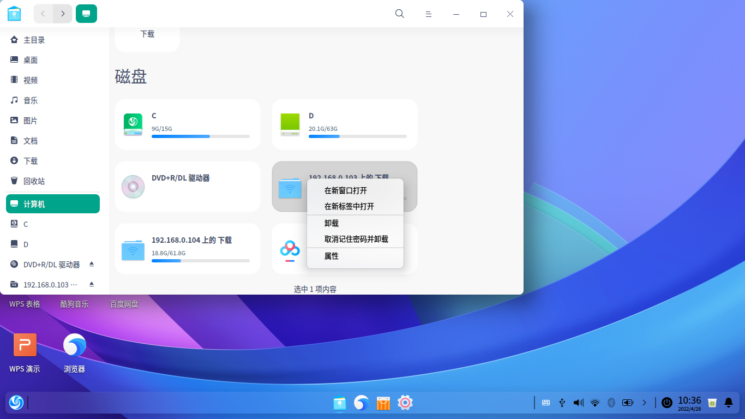Click the search magnifier icon
Screen dimensions: 745x419
click(399, 14)
